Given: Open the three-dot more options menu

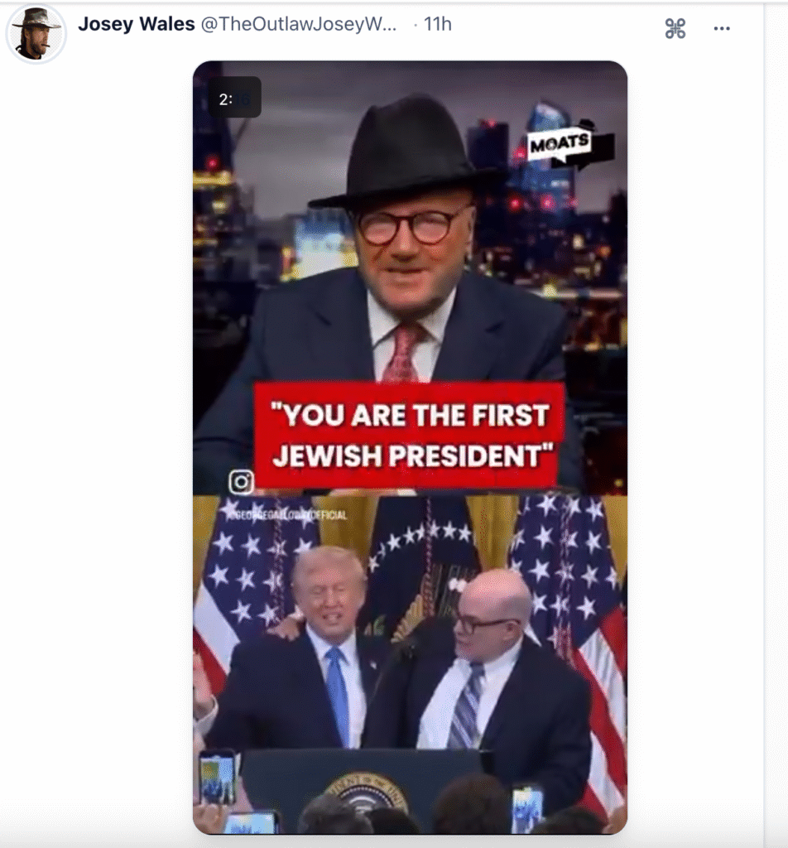Looking at the screenshot, I should point(722,29).
